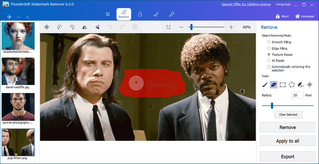Image resolution: width=319 pixels, height=164 pixels.
Task: Select pulp-fiction.png thumbnail
Action: click(18, 142)
